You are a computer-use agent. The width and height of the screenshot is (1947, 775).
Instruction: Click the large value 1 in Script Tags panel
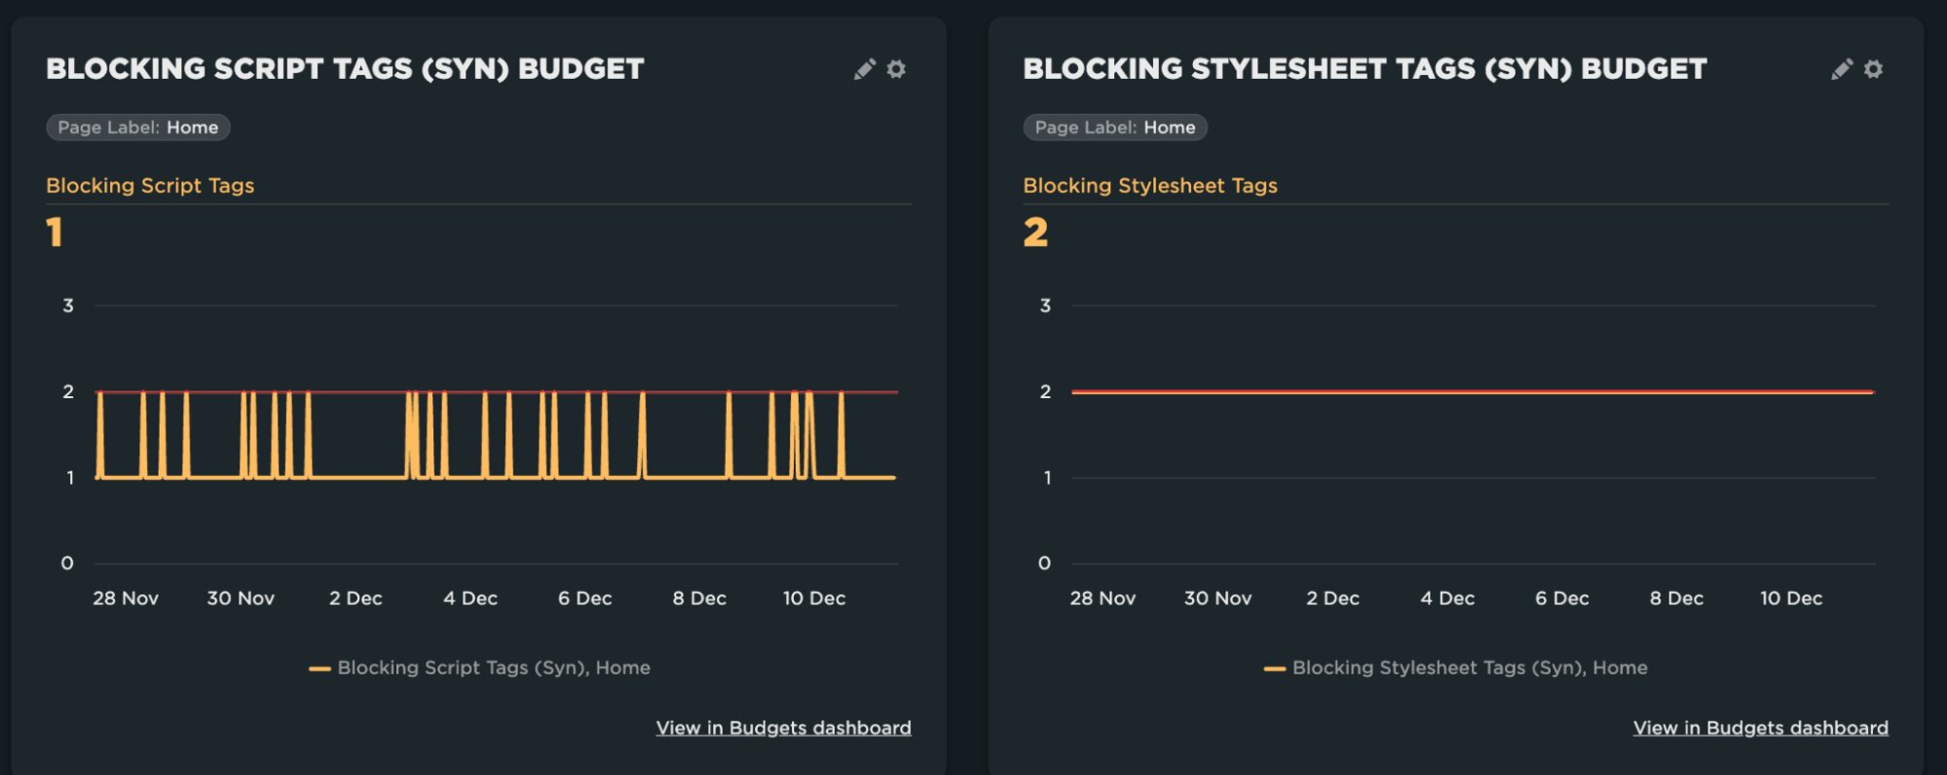coord(55,233)
